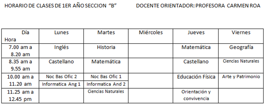Select the Martes column header cell

(106, 36)
